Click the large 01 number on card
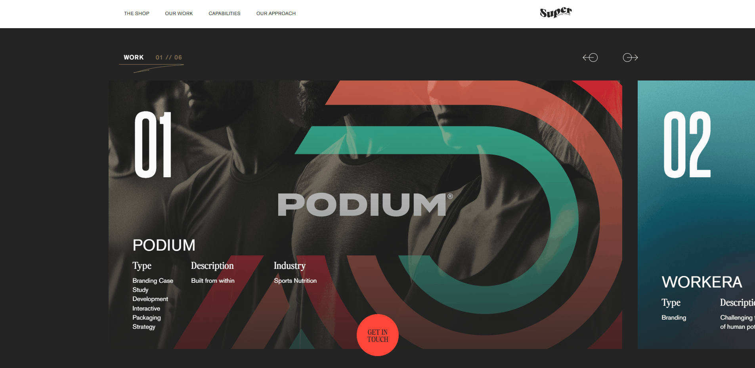This screenshot has width=755, height=368. 153,145
